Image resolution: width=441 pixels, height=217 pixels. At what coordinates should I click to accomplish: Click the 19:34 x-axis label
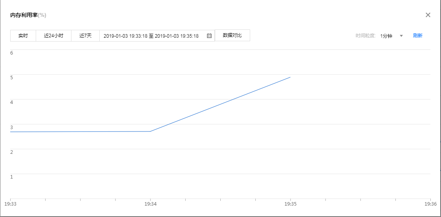pyautogui.click(x=150, y=204)
